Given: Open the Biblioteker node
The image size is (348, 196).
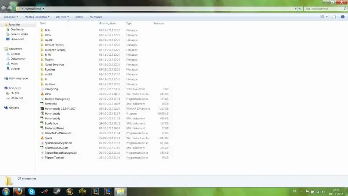Looking at the screenshot, I should [x=15, y=49].
